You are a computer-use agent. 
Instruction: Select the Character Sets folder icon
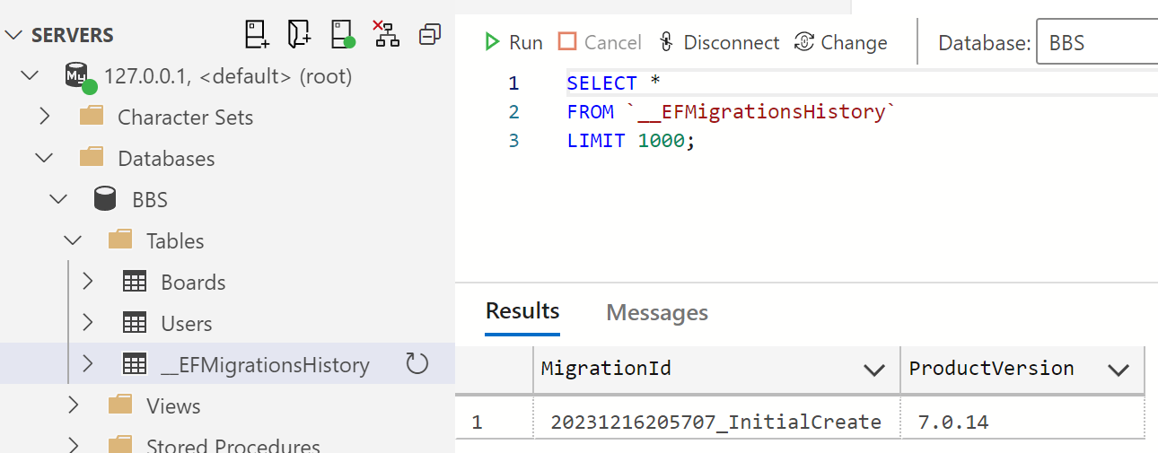92,117
